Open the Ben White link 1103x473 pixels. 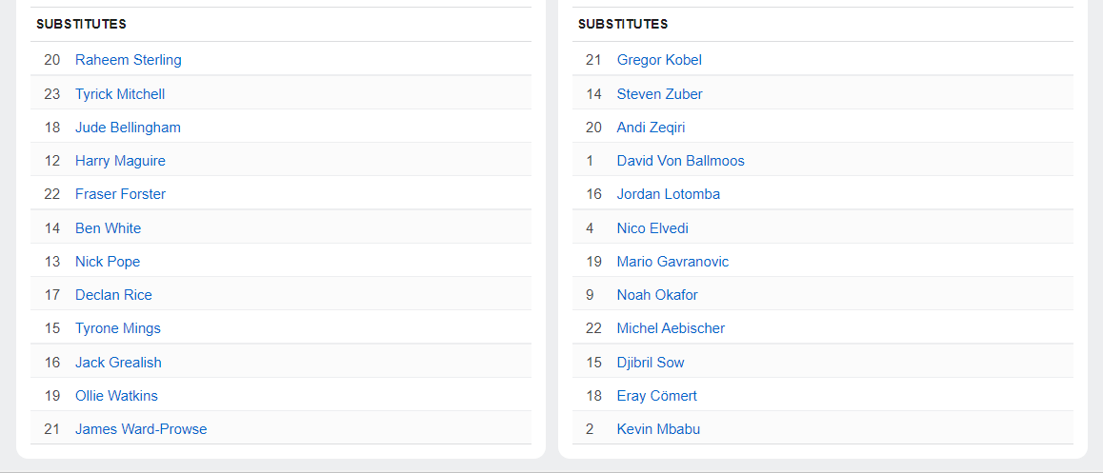point(108,228)
